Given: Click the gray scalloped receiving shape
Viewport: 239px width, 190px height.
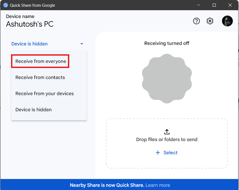Looking at the screenshot, I should (x=167, y=78).
